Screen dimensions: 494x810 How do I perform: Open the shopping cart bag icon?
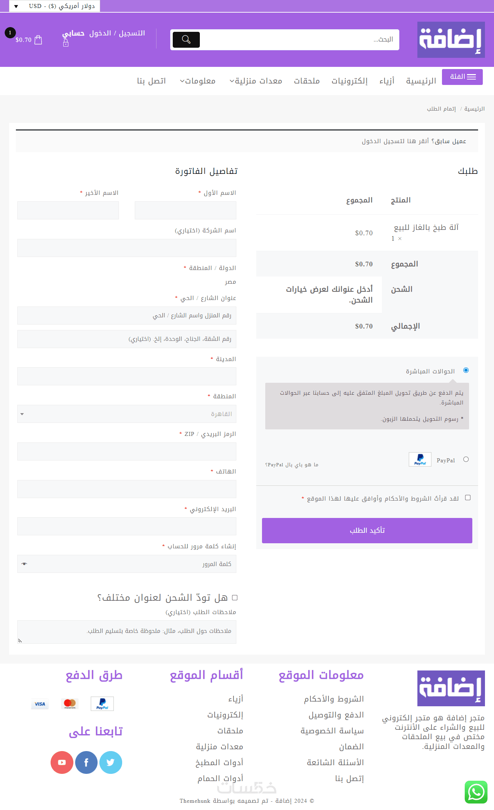38,40
